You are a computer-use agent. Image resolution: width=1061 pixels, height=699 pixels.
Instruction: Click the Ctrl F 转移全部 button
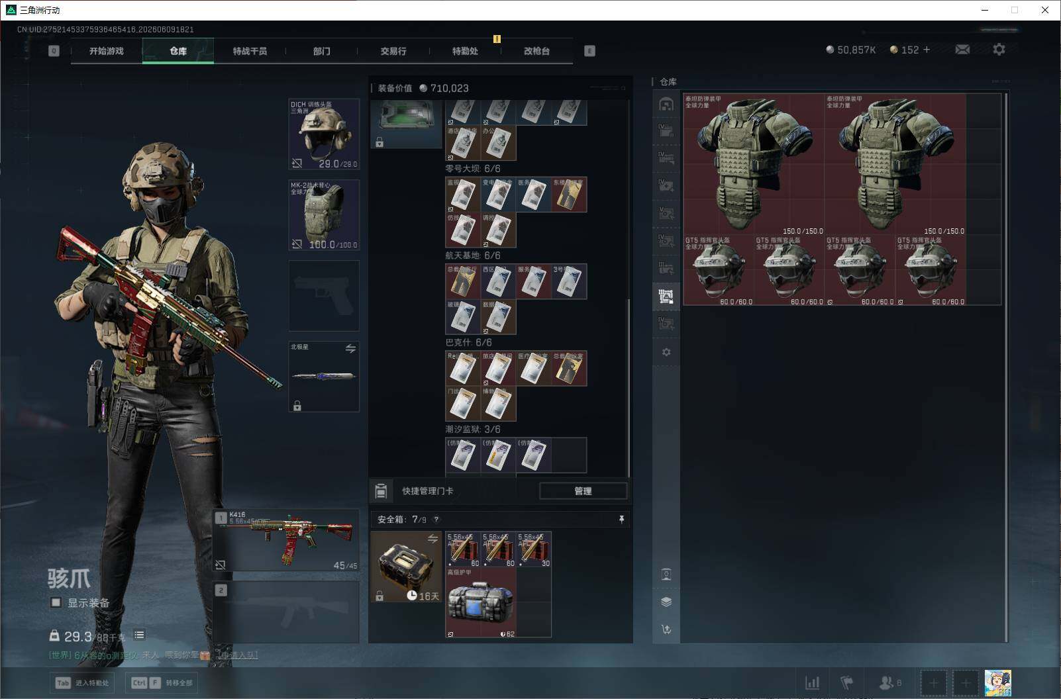click(162, 683)
